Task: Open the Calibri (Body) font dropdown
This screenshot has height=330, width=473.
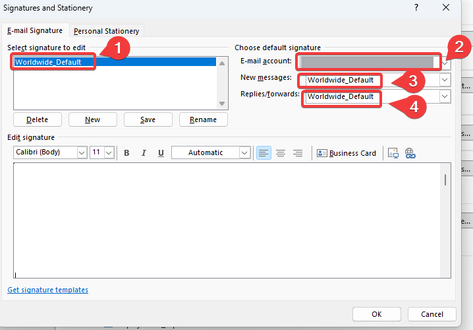Action: 82,152
